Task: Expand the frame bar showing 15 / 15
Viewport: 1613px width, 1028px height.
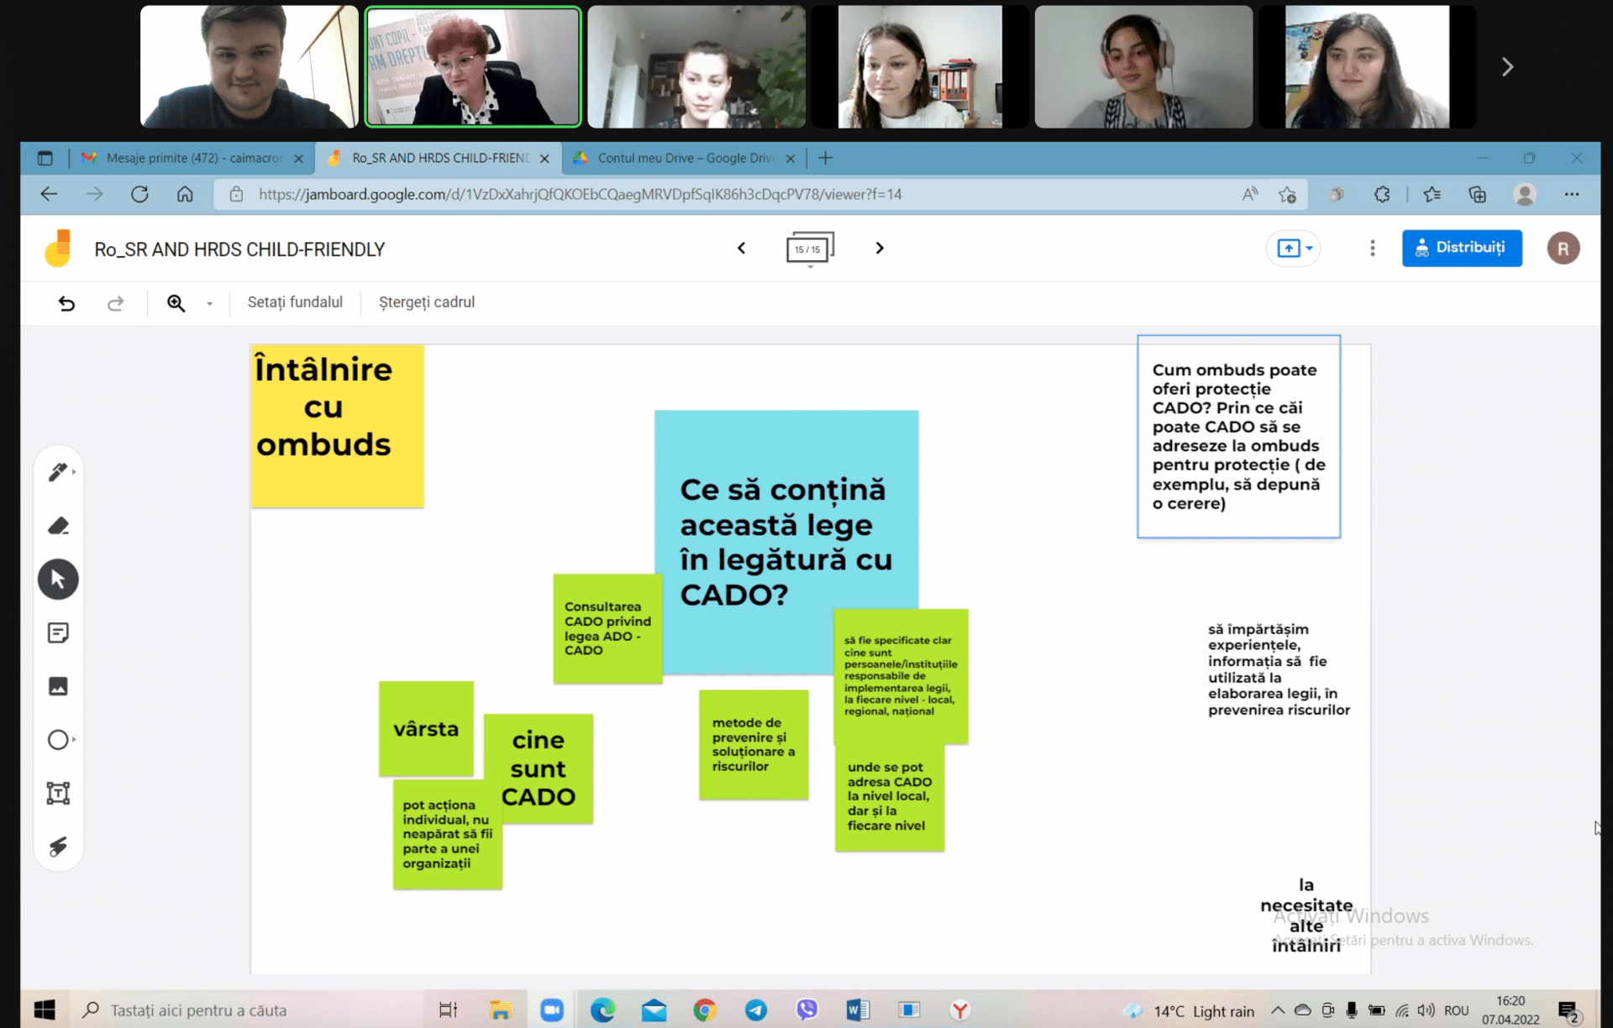Action: point(810,249)
